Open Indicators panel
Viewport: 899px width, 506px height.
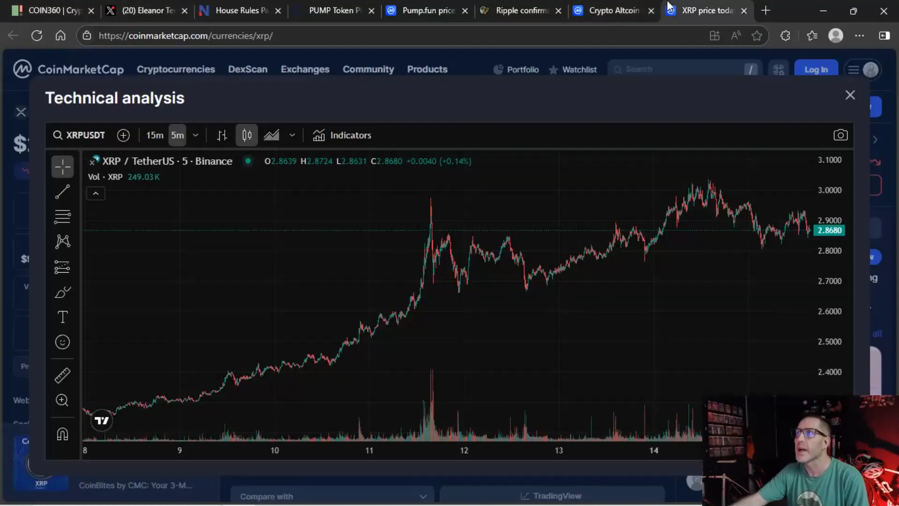tap(342, 135)
